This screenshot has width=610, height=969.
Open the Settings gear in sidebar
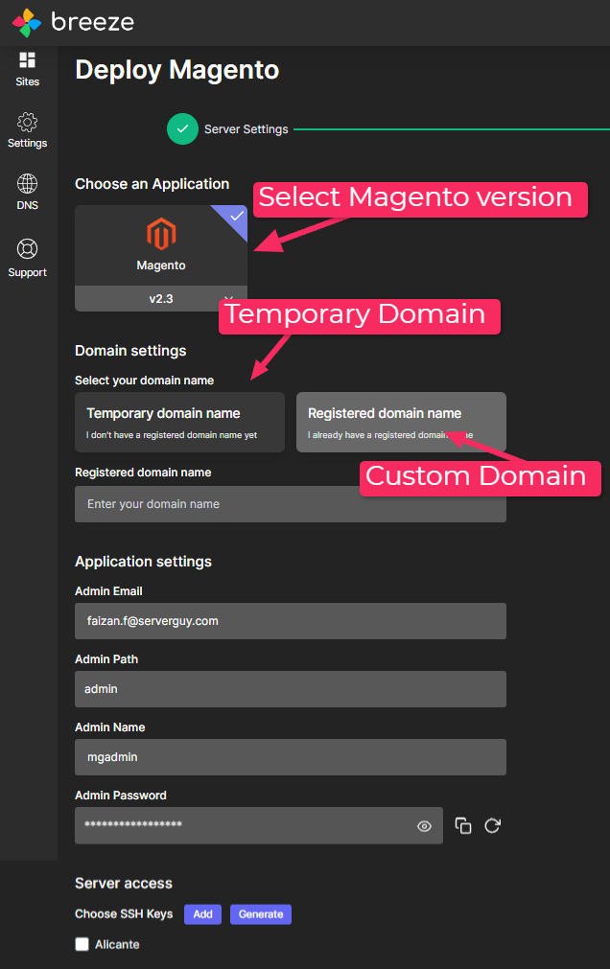pyautogui.click(x=27, y=130)
